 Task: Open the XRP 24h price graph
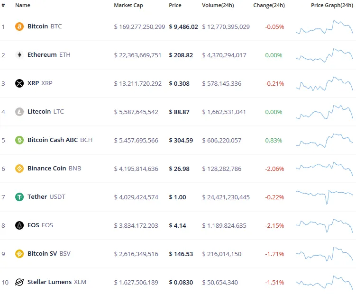[x=324, y=84]
